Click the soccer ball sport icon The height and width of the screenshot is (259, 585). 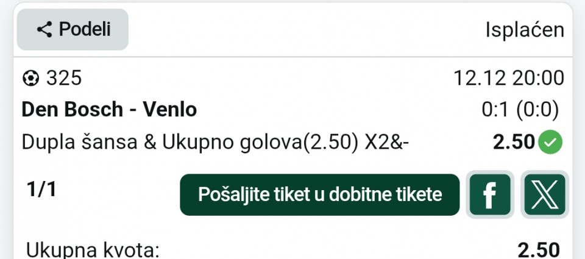(x=30, y=79)
